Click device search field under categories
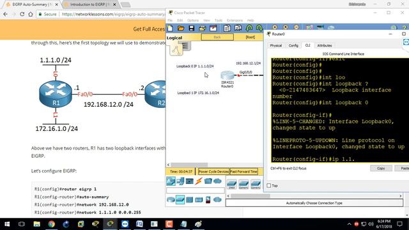Image resolution: width=409 pixels, height=230 pixels. [195, 190]
